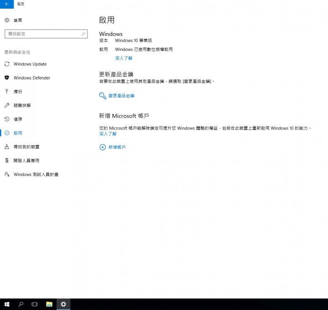This screenshot has height=310, width=328.
Task: Click the 備份 backup arrow icon
Action: pos(7,91)
